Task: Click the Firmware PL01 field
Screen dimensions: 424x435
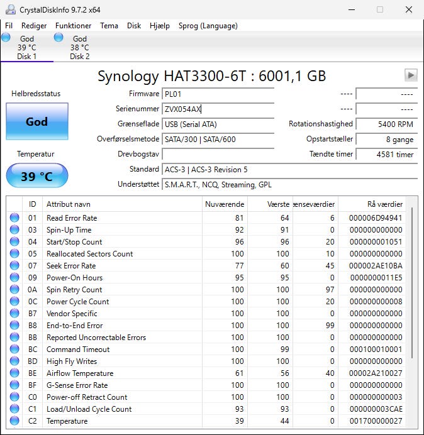Action: click(218, 94)
